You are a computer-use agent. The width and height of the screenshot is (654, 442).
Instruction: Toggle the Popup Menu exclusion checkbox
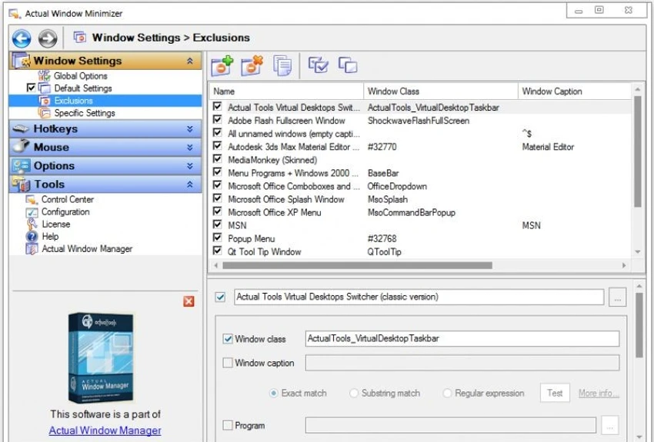(x=217, y=238)
